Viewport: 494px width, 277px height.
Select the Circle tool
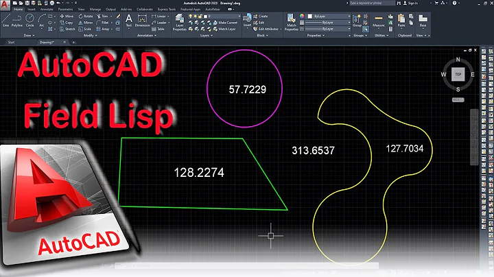pos(30,21)
